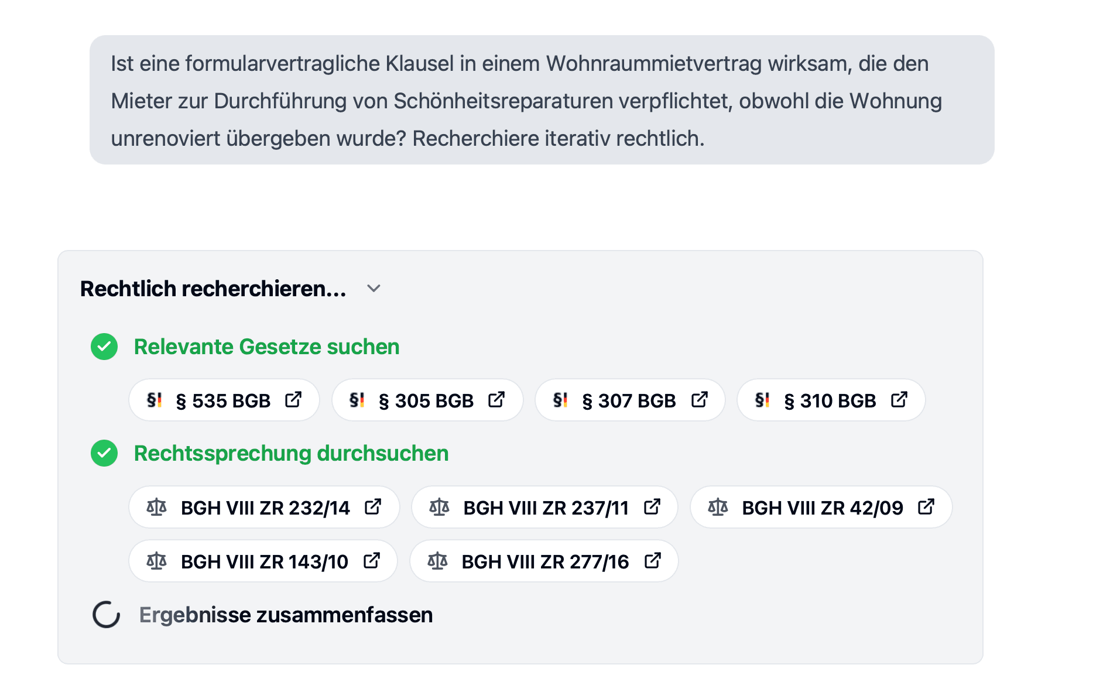Viewport: 1110px width, 699px height.
Task: Select the Rechtlich recherchieren heading
Action: click(214, 289)
